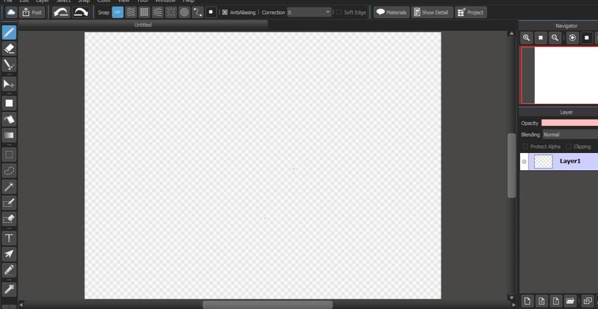Enable concentric circle snap
The width and height of the screenshot is (598, 309).
[184, 12]
